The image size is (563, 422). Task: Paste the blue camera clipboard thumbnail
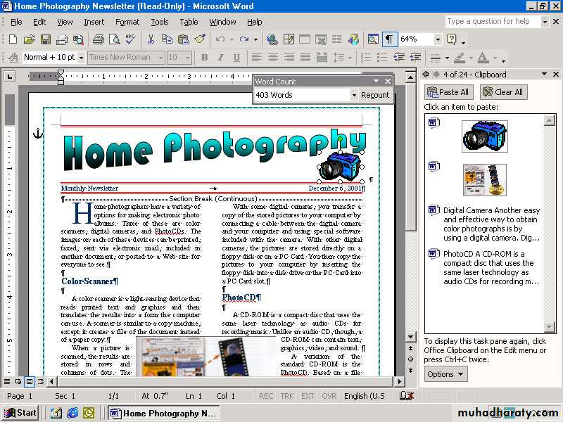pyautogui.click(x=485, y=136)
